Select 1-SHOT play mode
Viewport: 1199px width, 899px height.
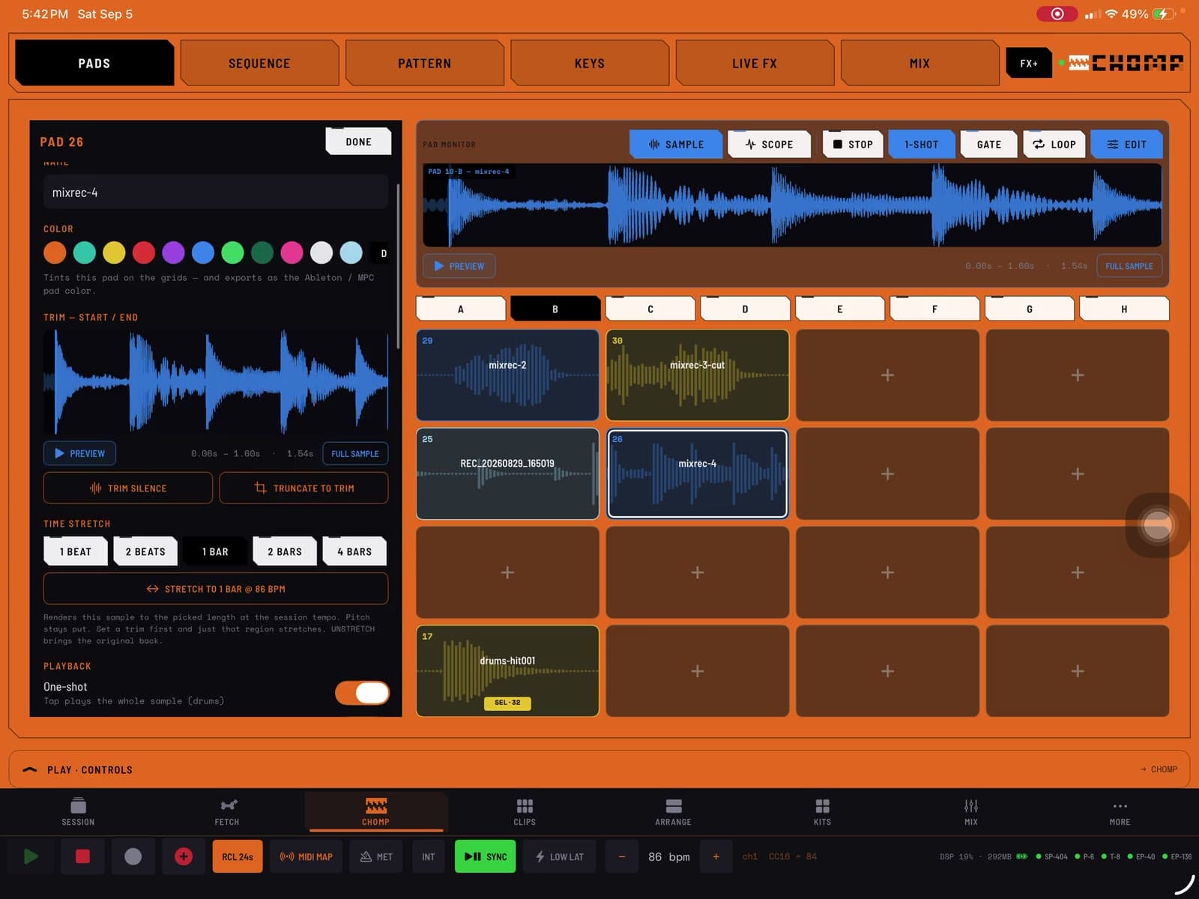click(x=921, y=144)
